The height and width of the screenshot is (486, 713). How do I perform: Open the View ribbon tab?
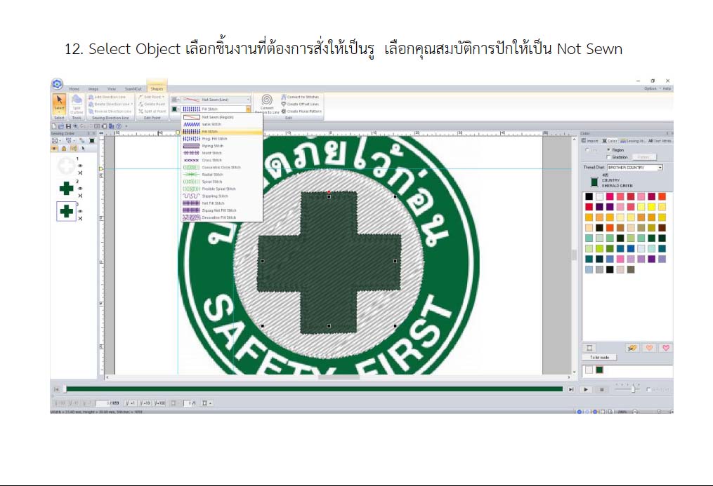click(x=112, y=89)
